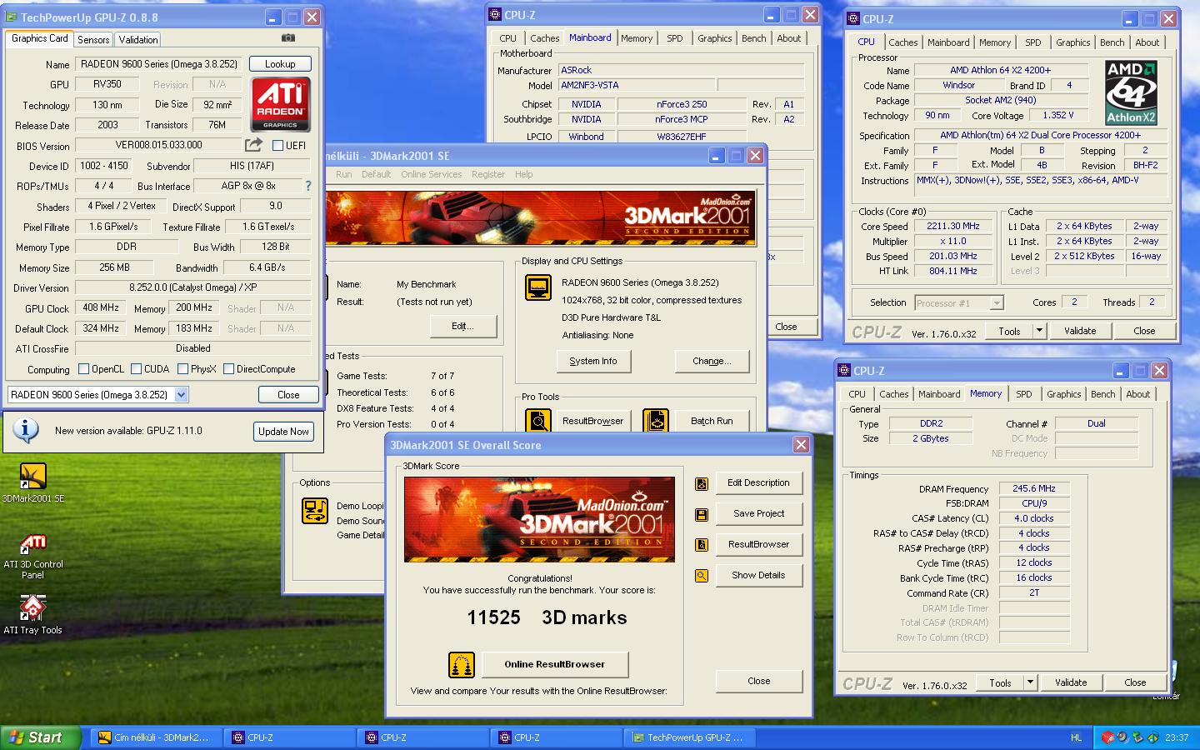Switch to TechPowerUp GPU-Z taskbar item
The width and height of the screenshot is (1200, 750).
coord(690,737)
